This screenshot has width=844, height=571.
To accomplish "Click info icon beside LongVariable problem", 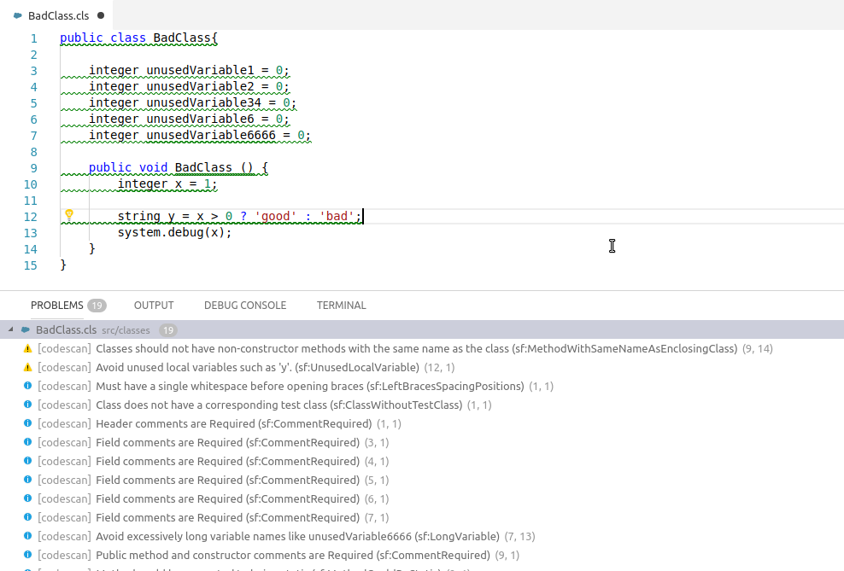I will pos(28,535).
